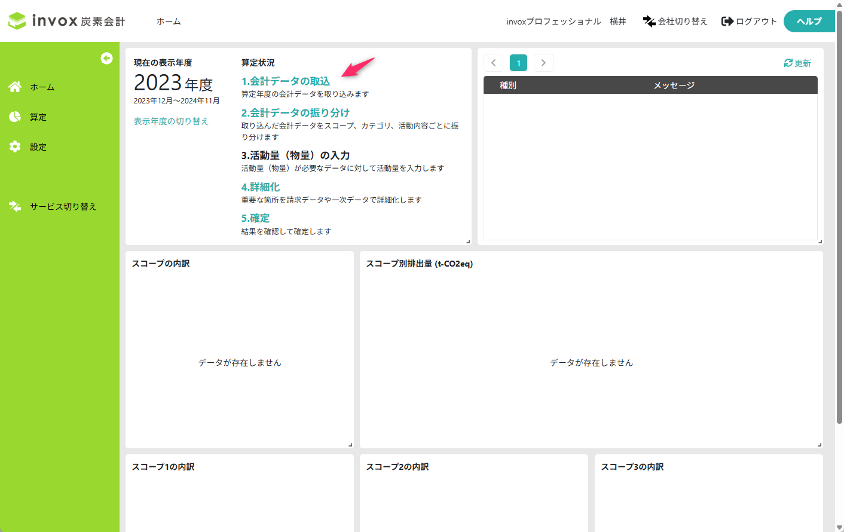Click the 2023年度 fiscal year text
This screenshot has width=844, height=532.
tap(173, 82)
